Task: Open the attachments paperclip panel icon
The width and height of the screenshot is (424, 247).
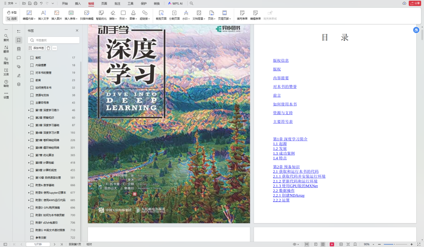Action: coord(19,66)
